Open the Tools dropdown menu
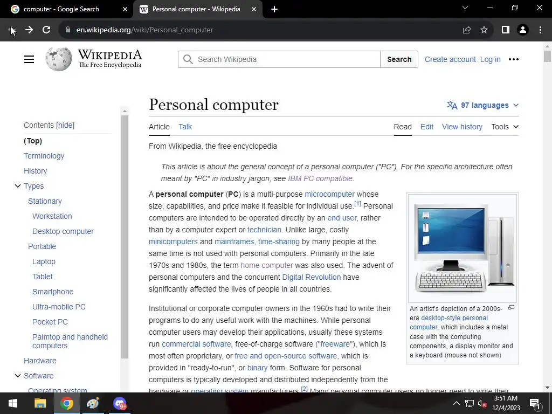 pyautogui.click(x=505, y=127)
